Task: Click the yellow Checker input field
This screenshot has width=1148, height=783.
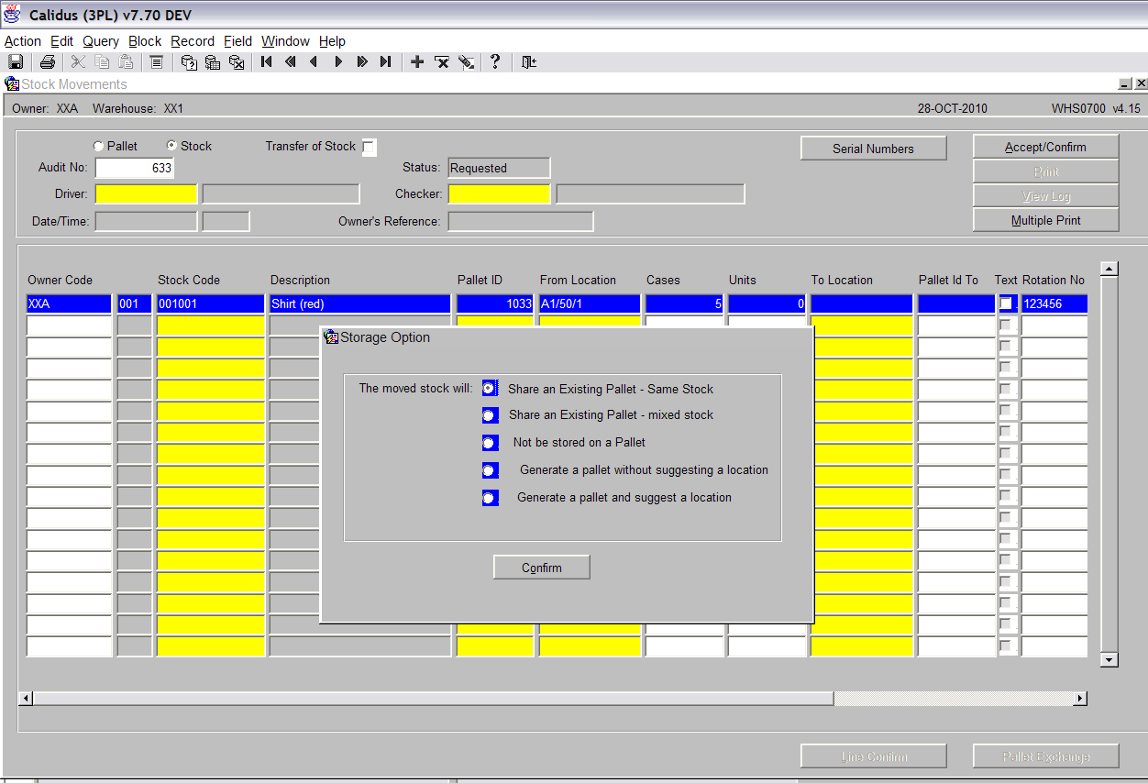Action: click(500, 193)
